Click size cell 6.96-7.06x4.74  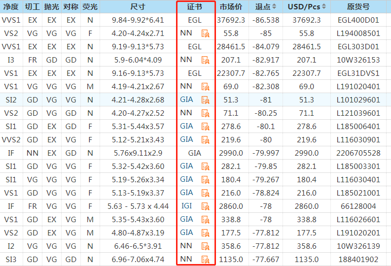point(138,260)
